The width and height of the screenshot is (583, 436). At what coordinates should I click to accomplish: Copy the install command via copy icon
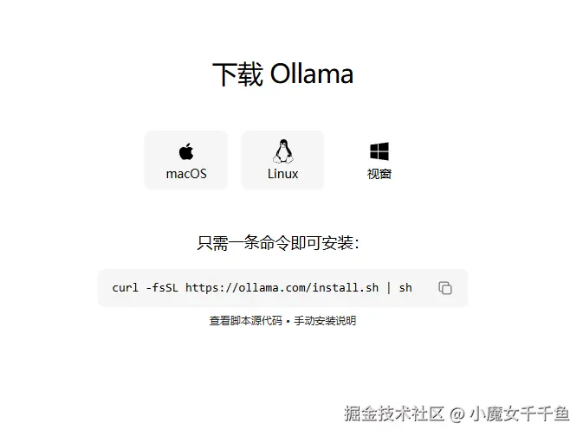tap(445, 288)
